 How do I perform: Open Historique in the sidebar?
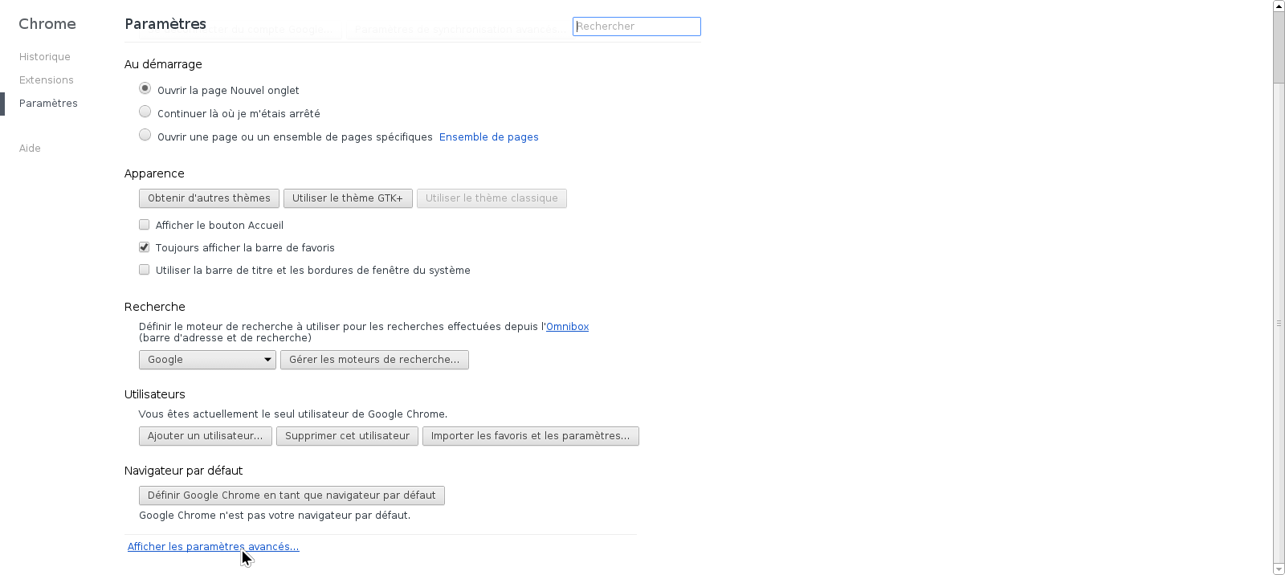(45, 57)
